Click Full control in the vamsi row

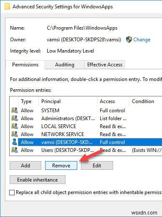(x=112, y=142)
